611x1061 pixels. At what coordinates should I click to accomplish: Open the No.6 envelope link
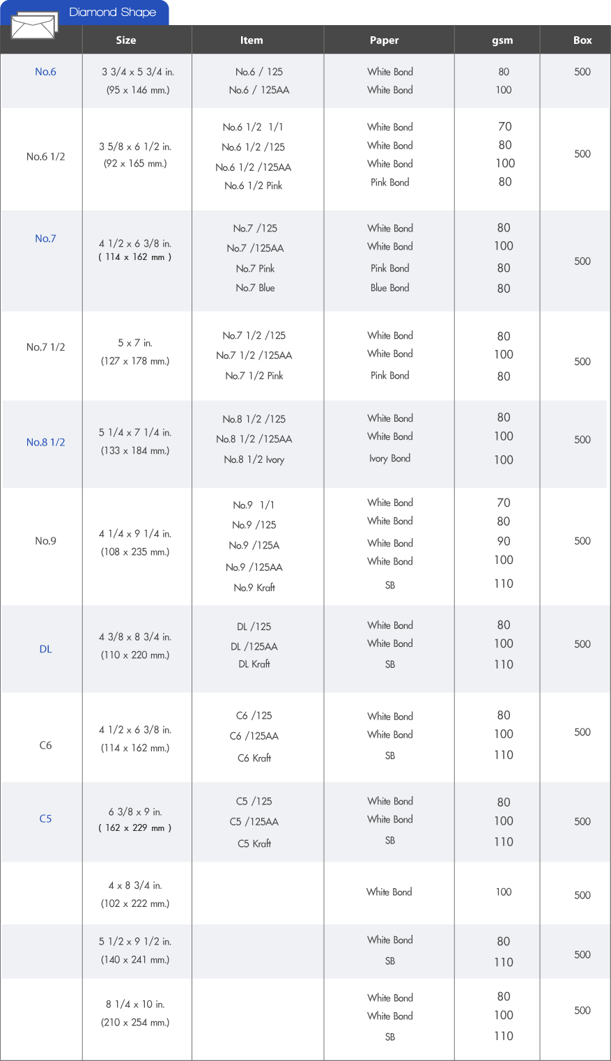[45, 72]
